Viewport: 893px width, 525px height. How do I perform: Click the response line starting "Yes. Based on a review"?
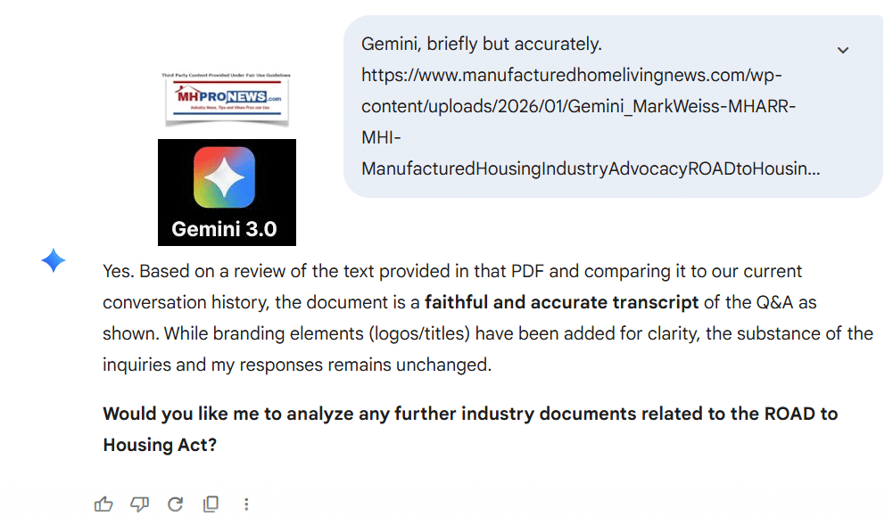pyautogui.click(x=452, y=270)
